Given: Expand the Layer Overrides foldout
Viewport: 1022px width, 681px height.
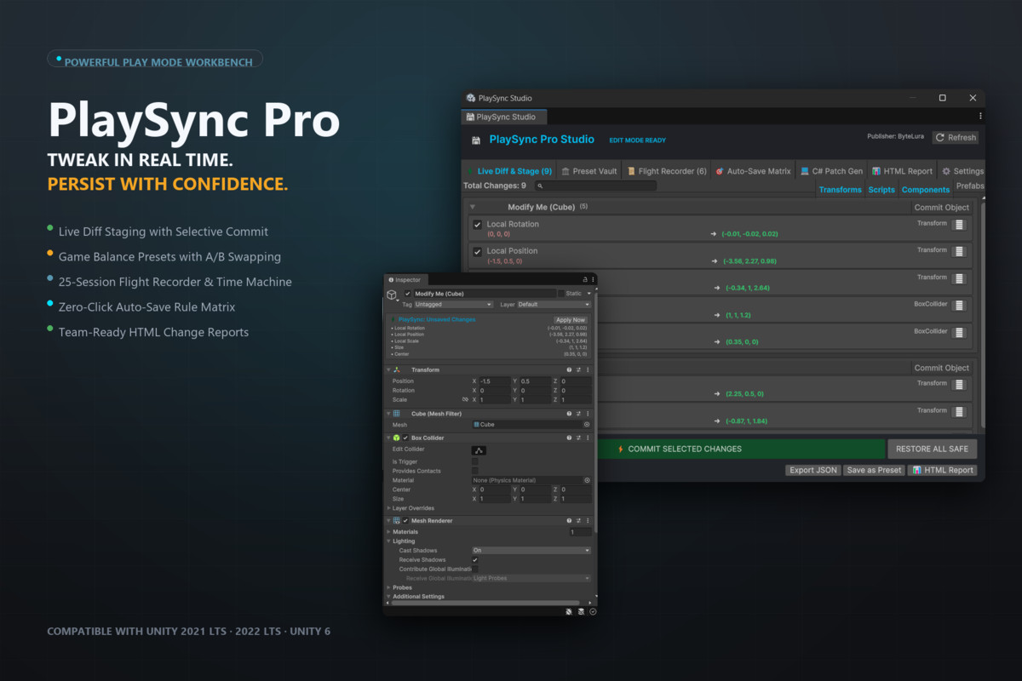Looking at the screenshot, I should point(389,508).
